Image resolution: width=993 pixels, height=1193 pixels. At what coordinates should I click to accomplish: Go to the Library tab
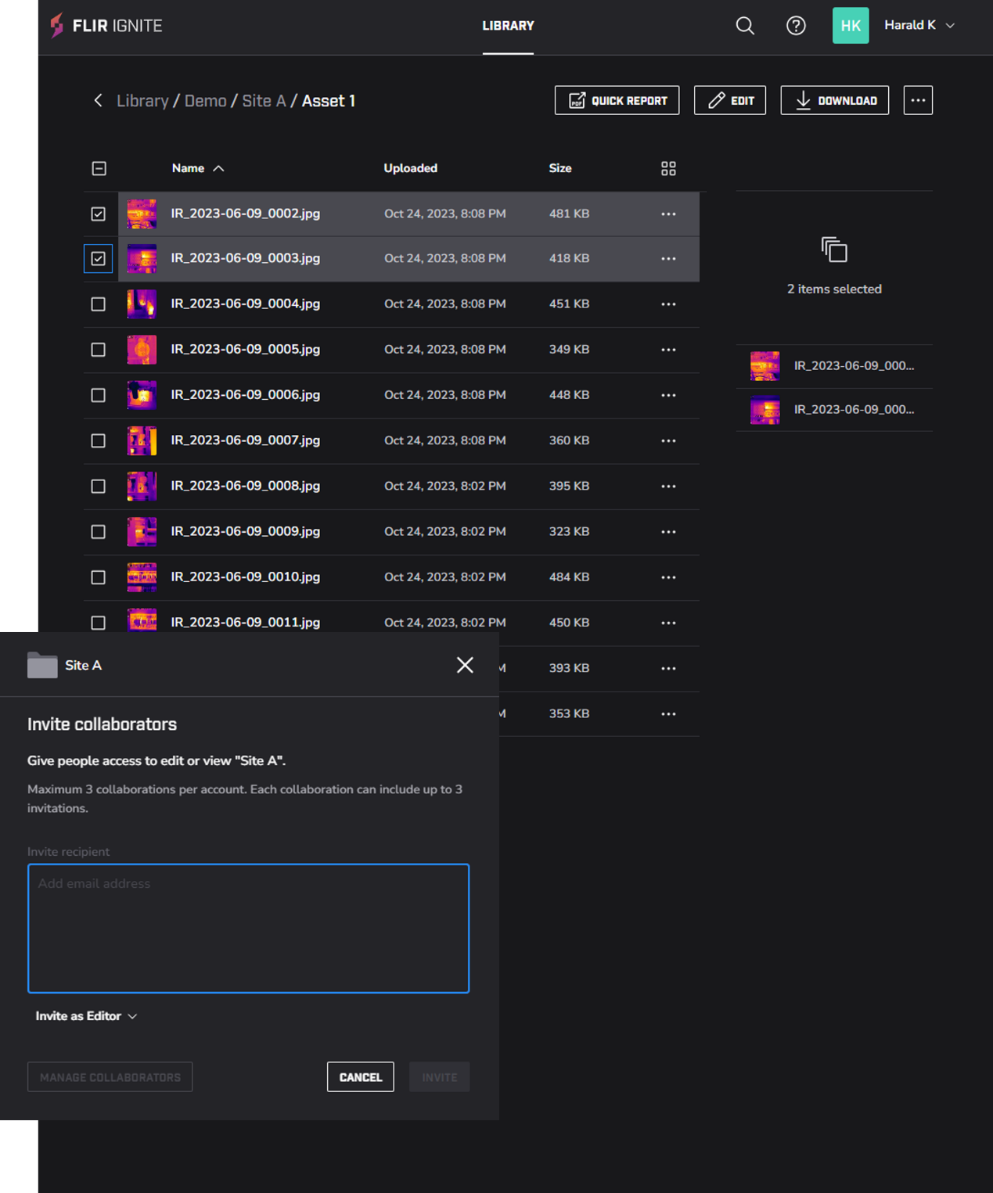[x=508, y=26]
